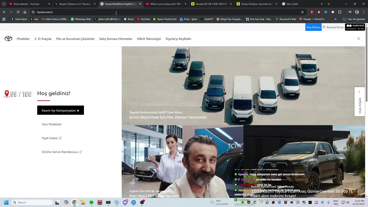Open Gelen Kutusu Gmail bookmark

(x=55, y=19)
